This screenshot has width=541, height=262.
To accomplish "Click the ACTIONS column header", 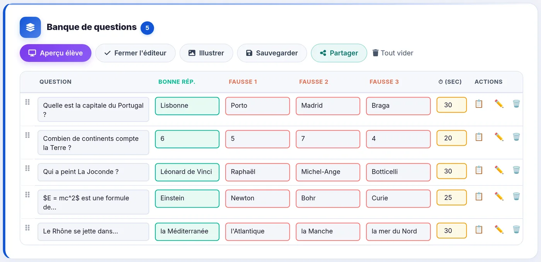I will pyautogui.click(x=488, y=82).
